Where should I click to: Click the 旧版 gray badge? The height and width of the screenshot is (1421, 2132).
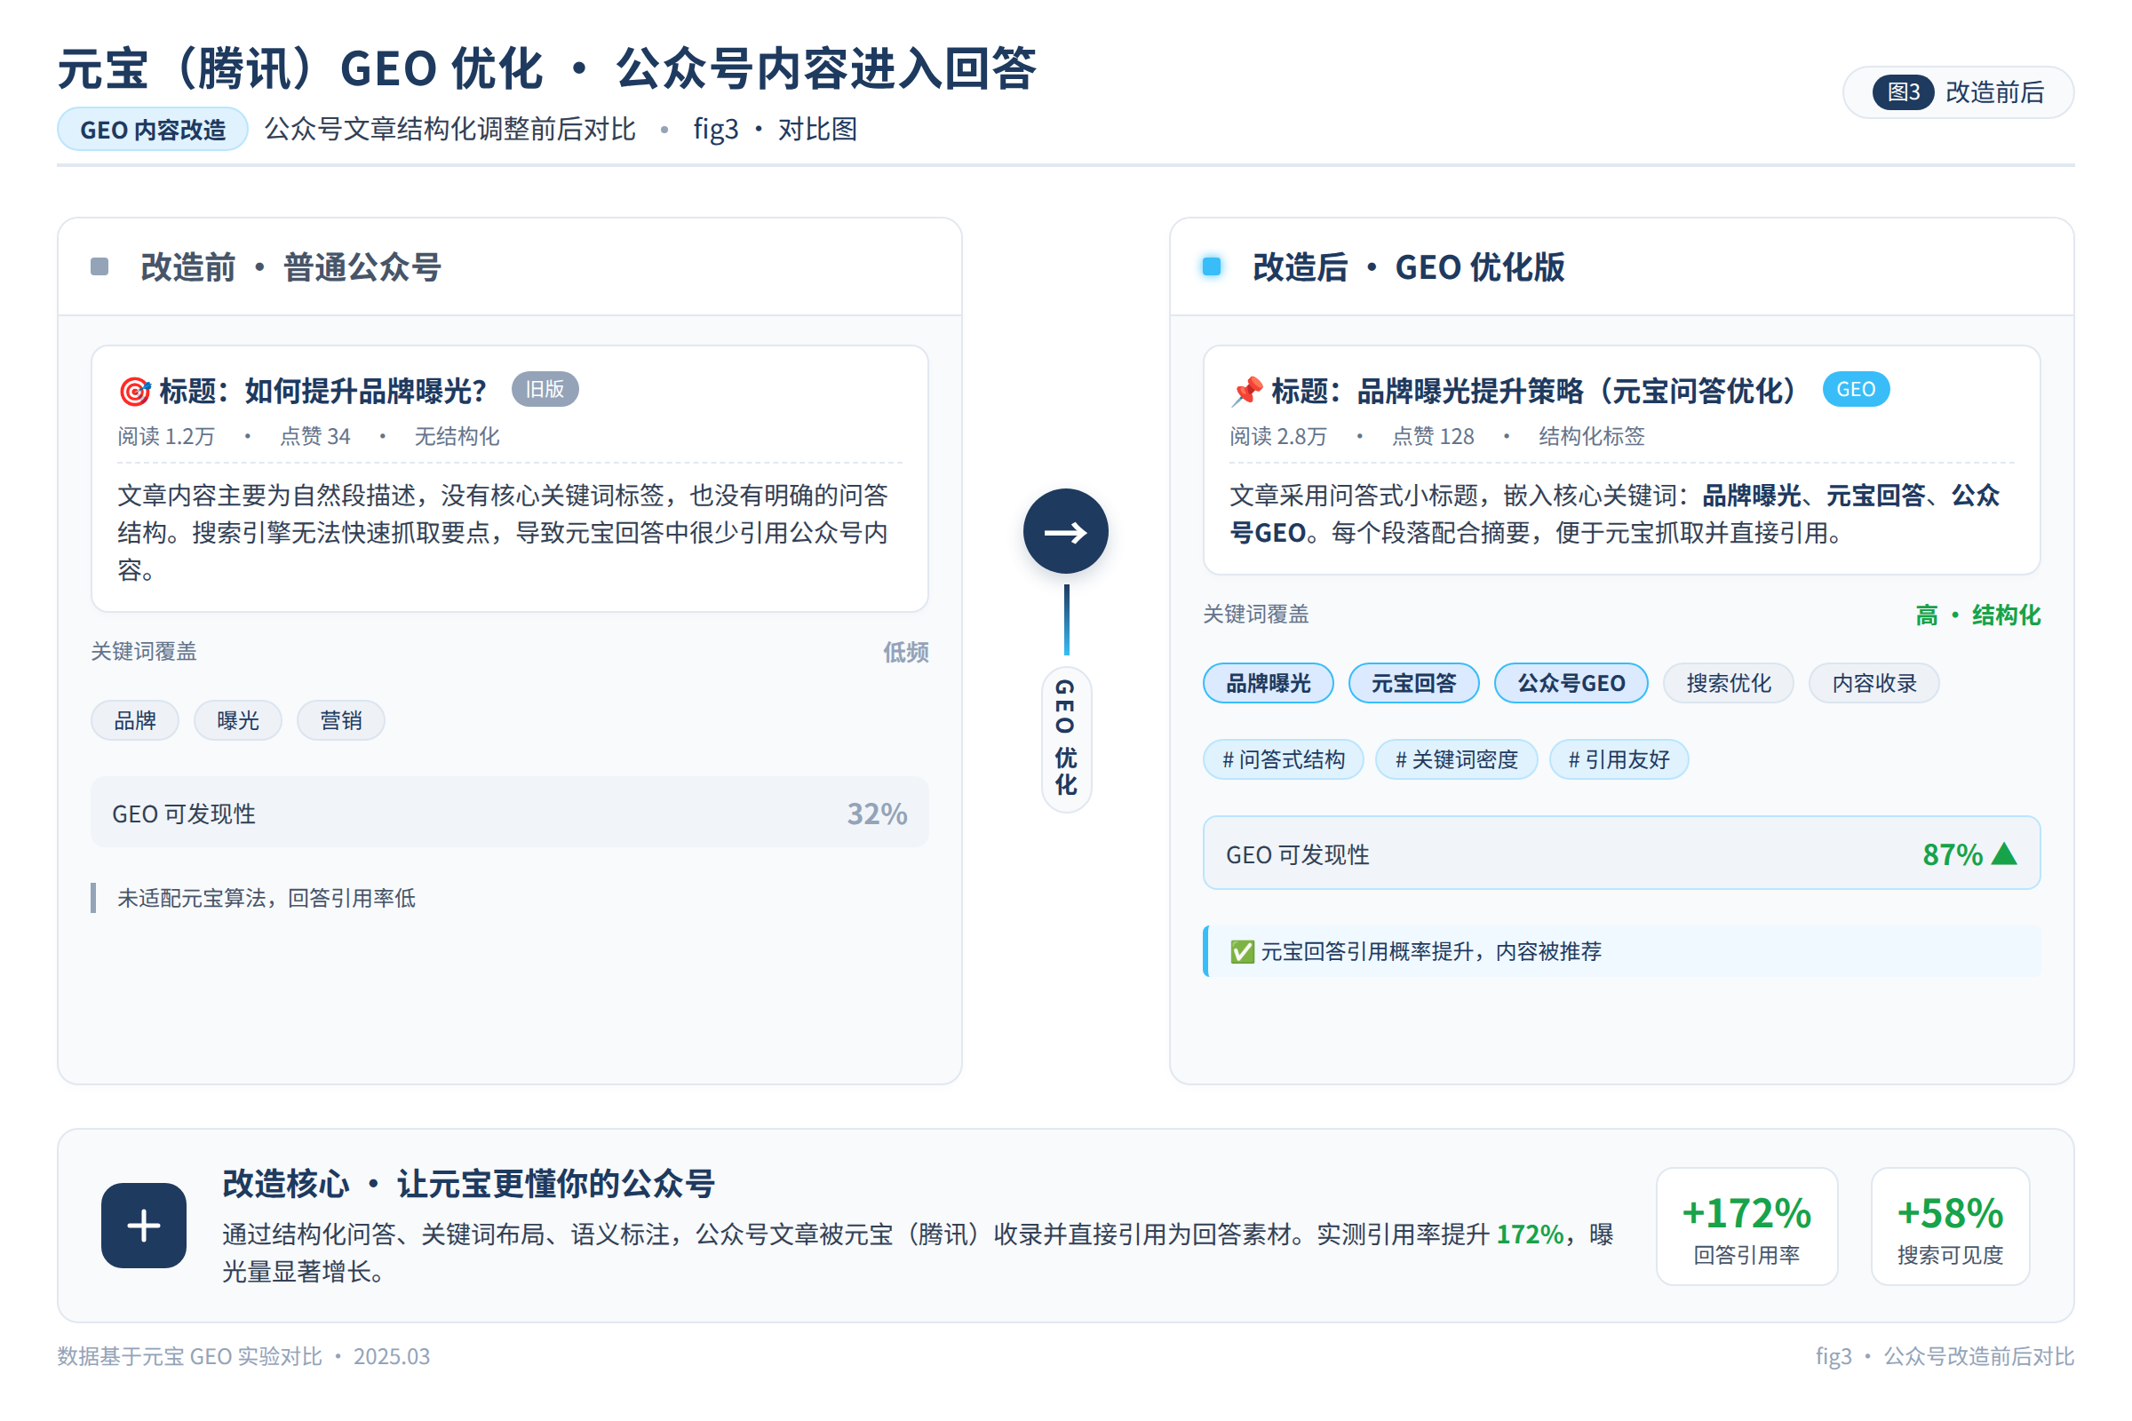(x=545, y=389)
